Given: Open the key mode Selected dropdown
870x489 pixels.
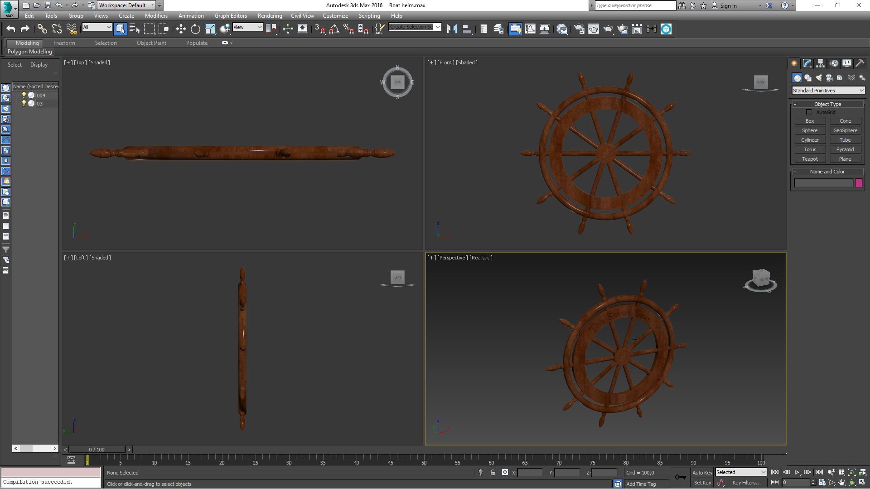Looking at the screenshot, I should [x=740, y=472].
